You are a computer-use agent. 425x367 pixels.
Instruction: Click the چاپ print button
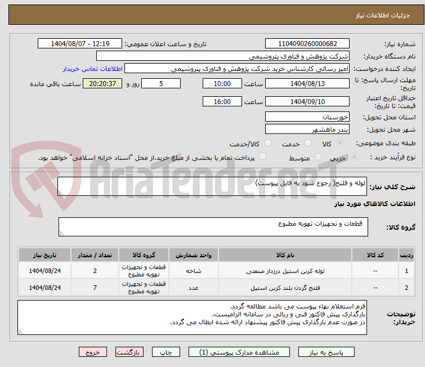(x=166, y=352)
